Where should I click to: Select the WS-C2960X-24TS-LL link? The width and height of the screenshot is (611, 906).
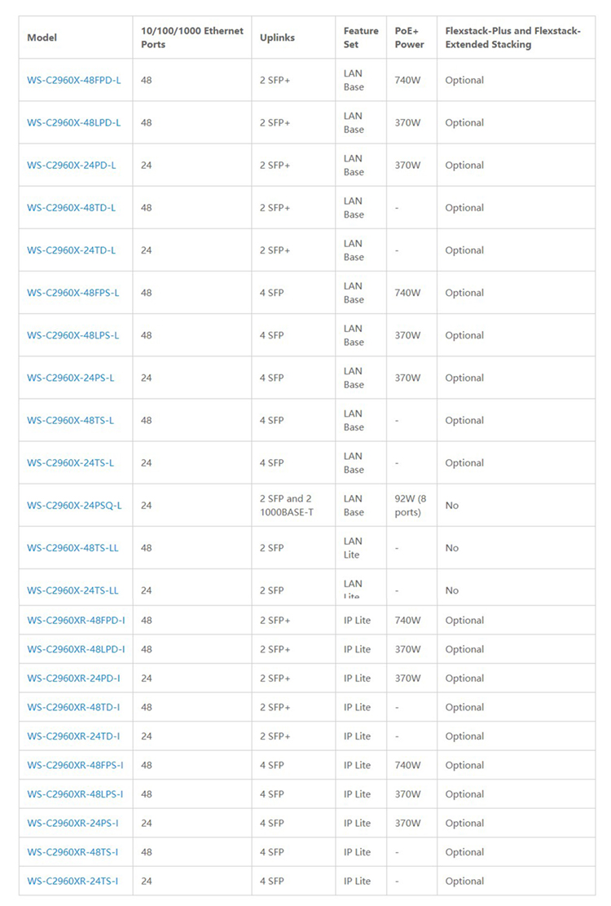[73, 590]
